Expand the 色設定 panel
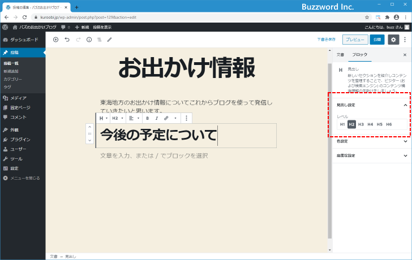Viewport: 412px width, 260px height. [372, 141]
